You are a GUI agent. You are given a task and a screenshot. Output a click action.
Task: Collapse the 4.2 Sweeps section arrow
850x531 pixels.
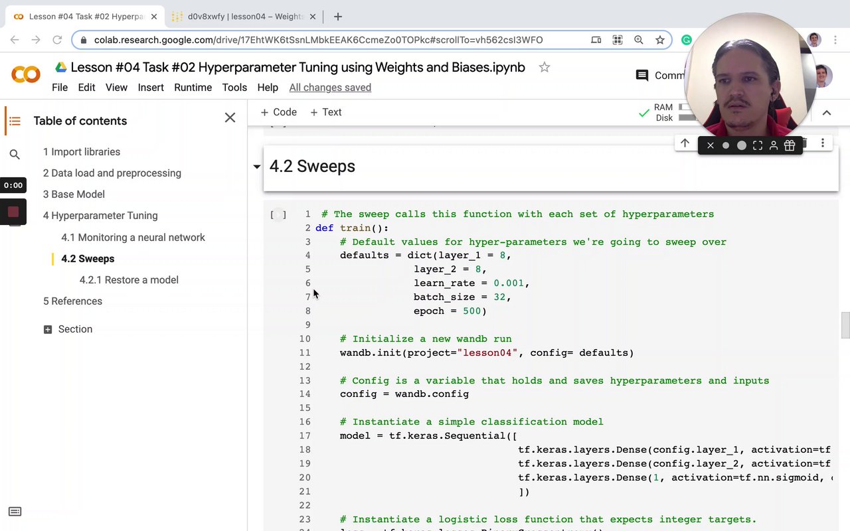point(256,167)
